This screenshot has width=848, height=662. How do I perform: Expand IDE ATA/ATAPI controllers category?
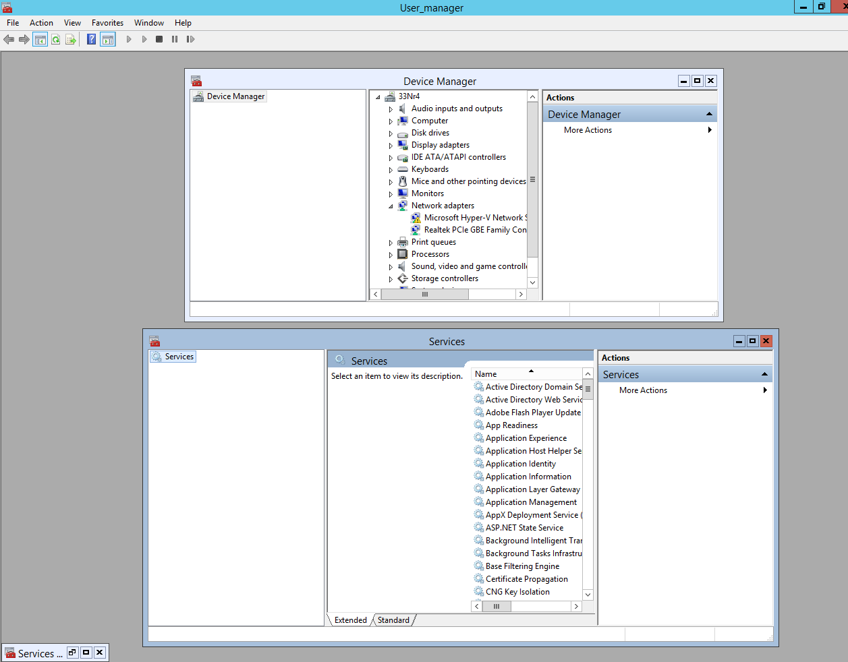click(391, 158)
